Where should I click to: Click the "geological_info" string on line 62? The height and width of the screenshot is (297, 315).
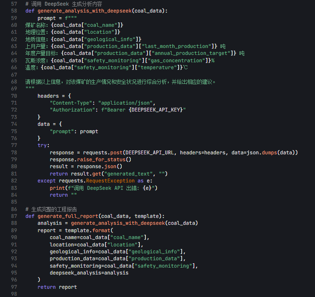click(110, 39)
